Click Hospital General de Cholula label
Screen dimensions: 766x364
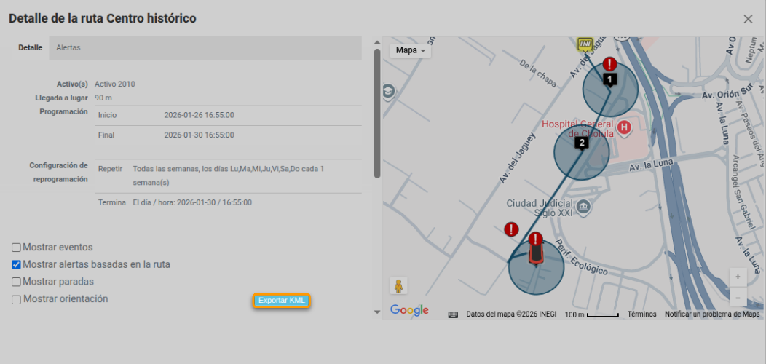point(578,128)
